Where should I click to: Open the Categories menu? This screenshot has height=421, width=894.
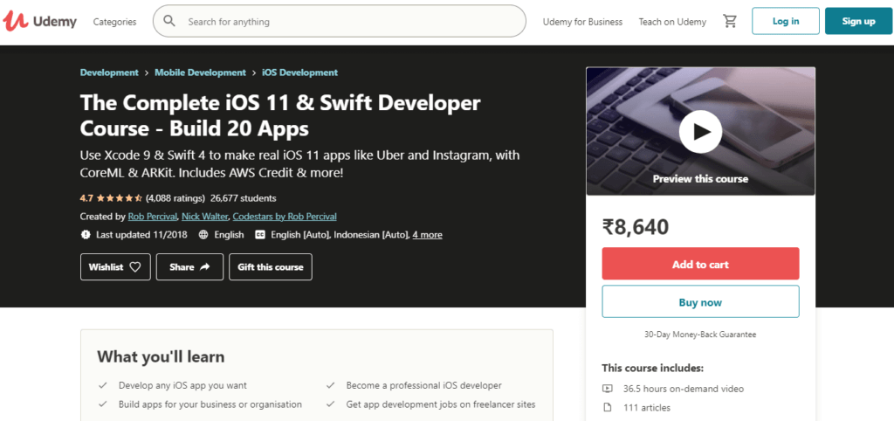(114, 22)
